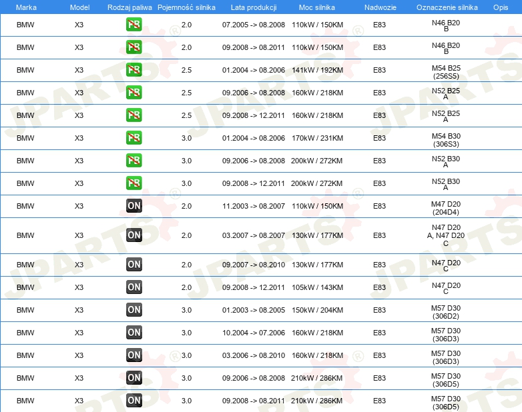Screen dimensions: 522x412
Task: Select date range 11.2003 -> 08.2007
Action: click(x=254, y=206)
